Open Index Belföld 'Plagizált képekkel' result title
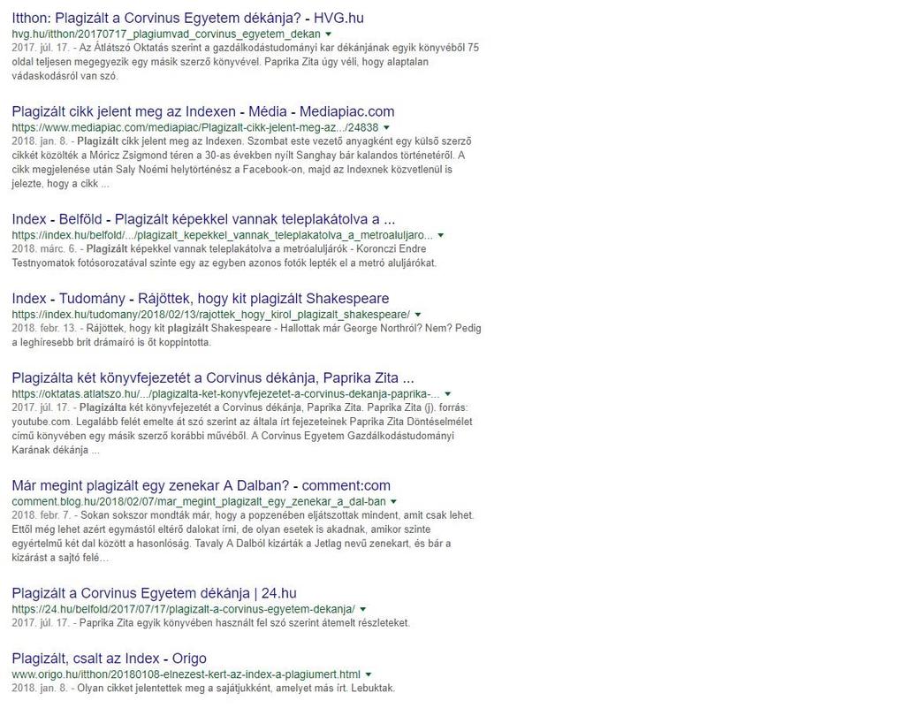The height and width of the screenshot is (708, 905). click(x=203, y=219)
